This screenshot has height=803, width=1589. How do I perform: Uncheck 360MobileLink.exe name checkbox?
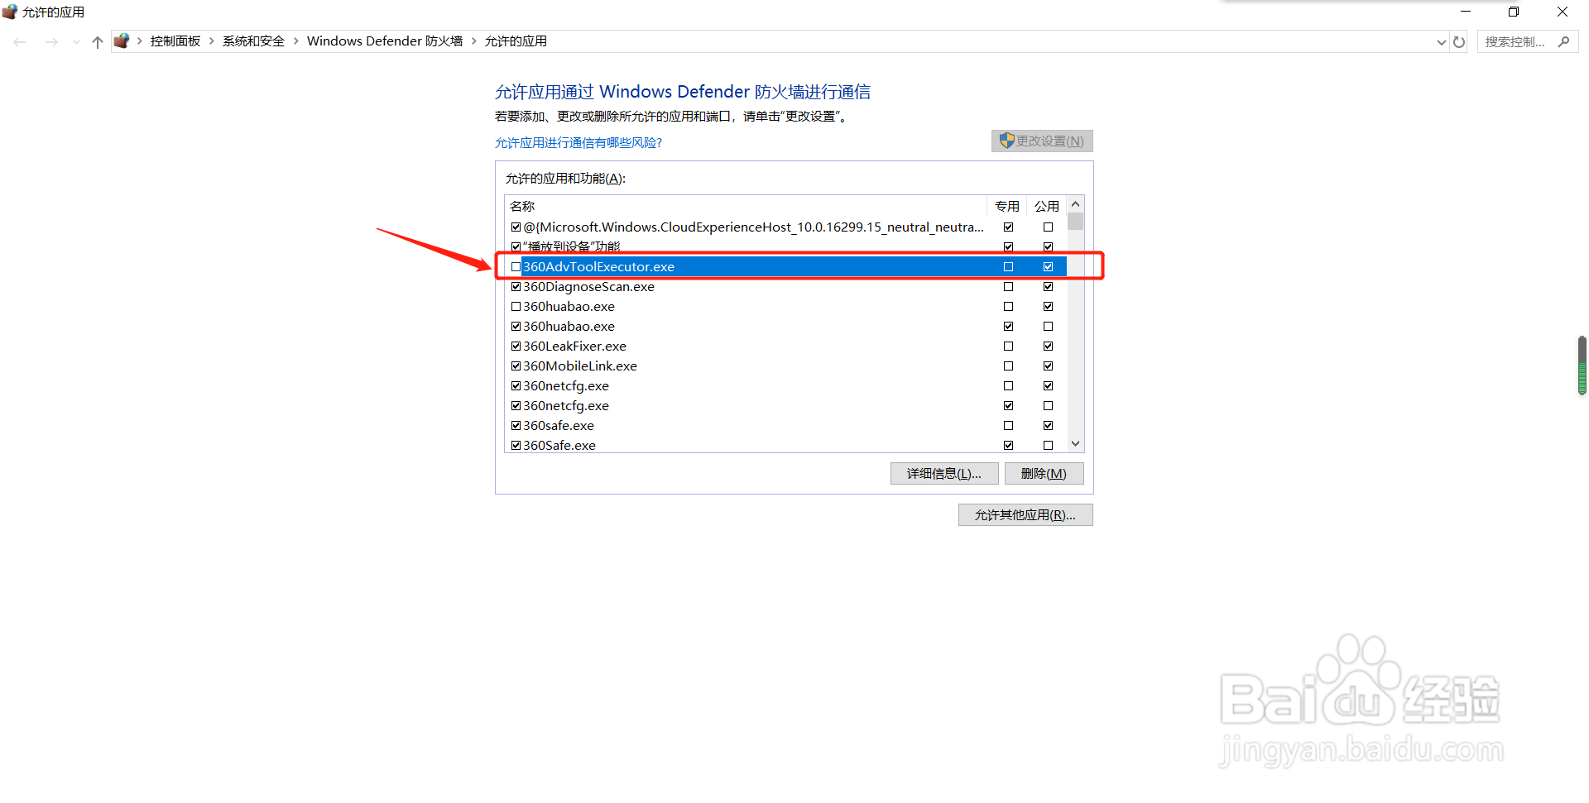click(x=516, y=366)
